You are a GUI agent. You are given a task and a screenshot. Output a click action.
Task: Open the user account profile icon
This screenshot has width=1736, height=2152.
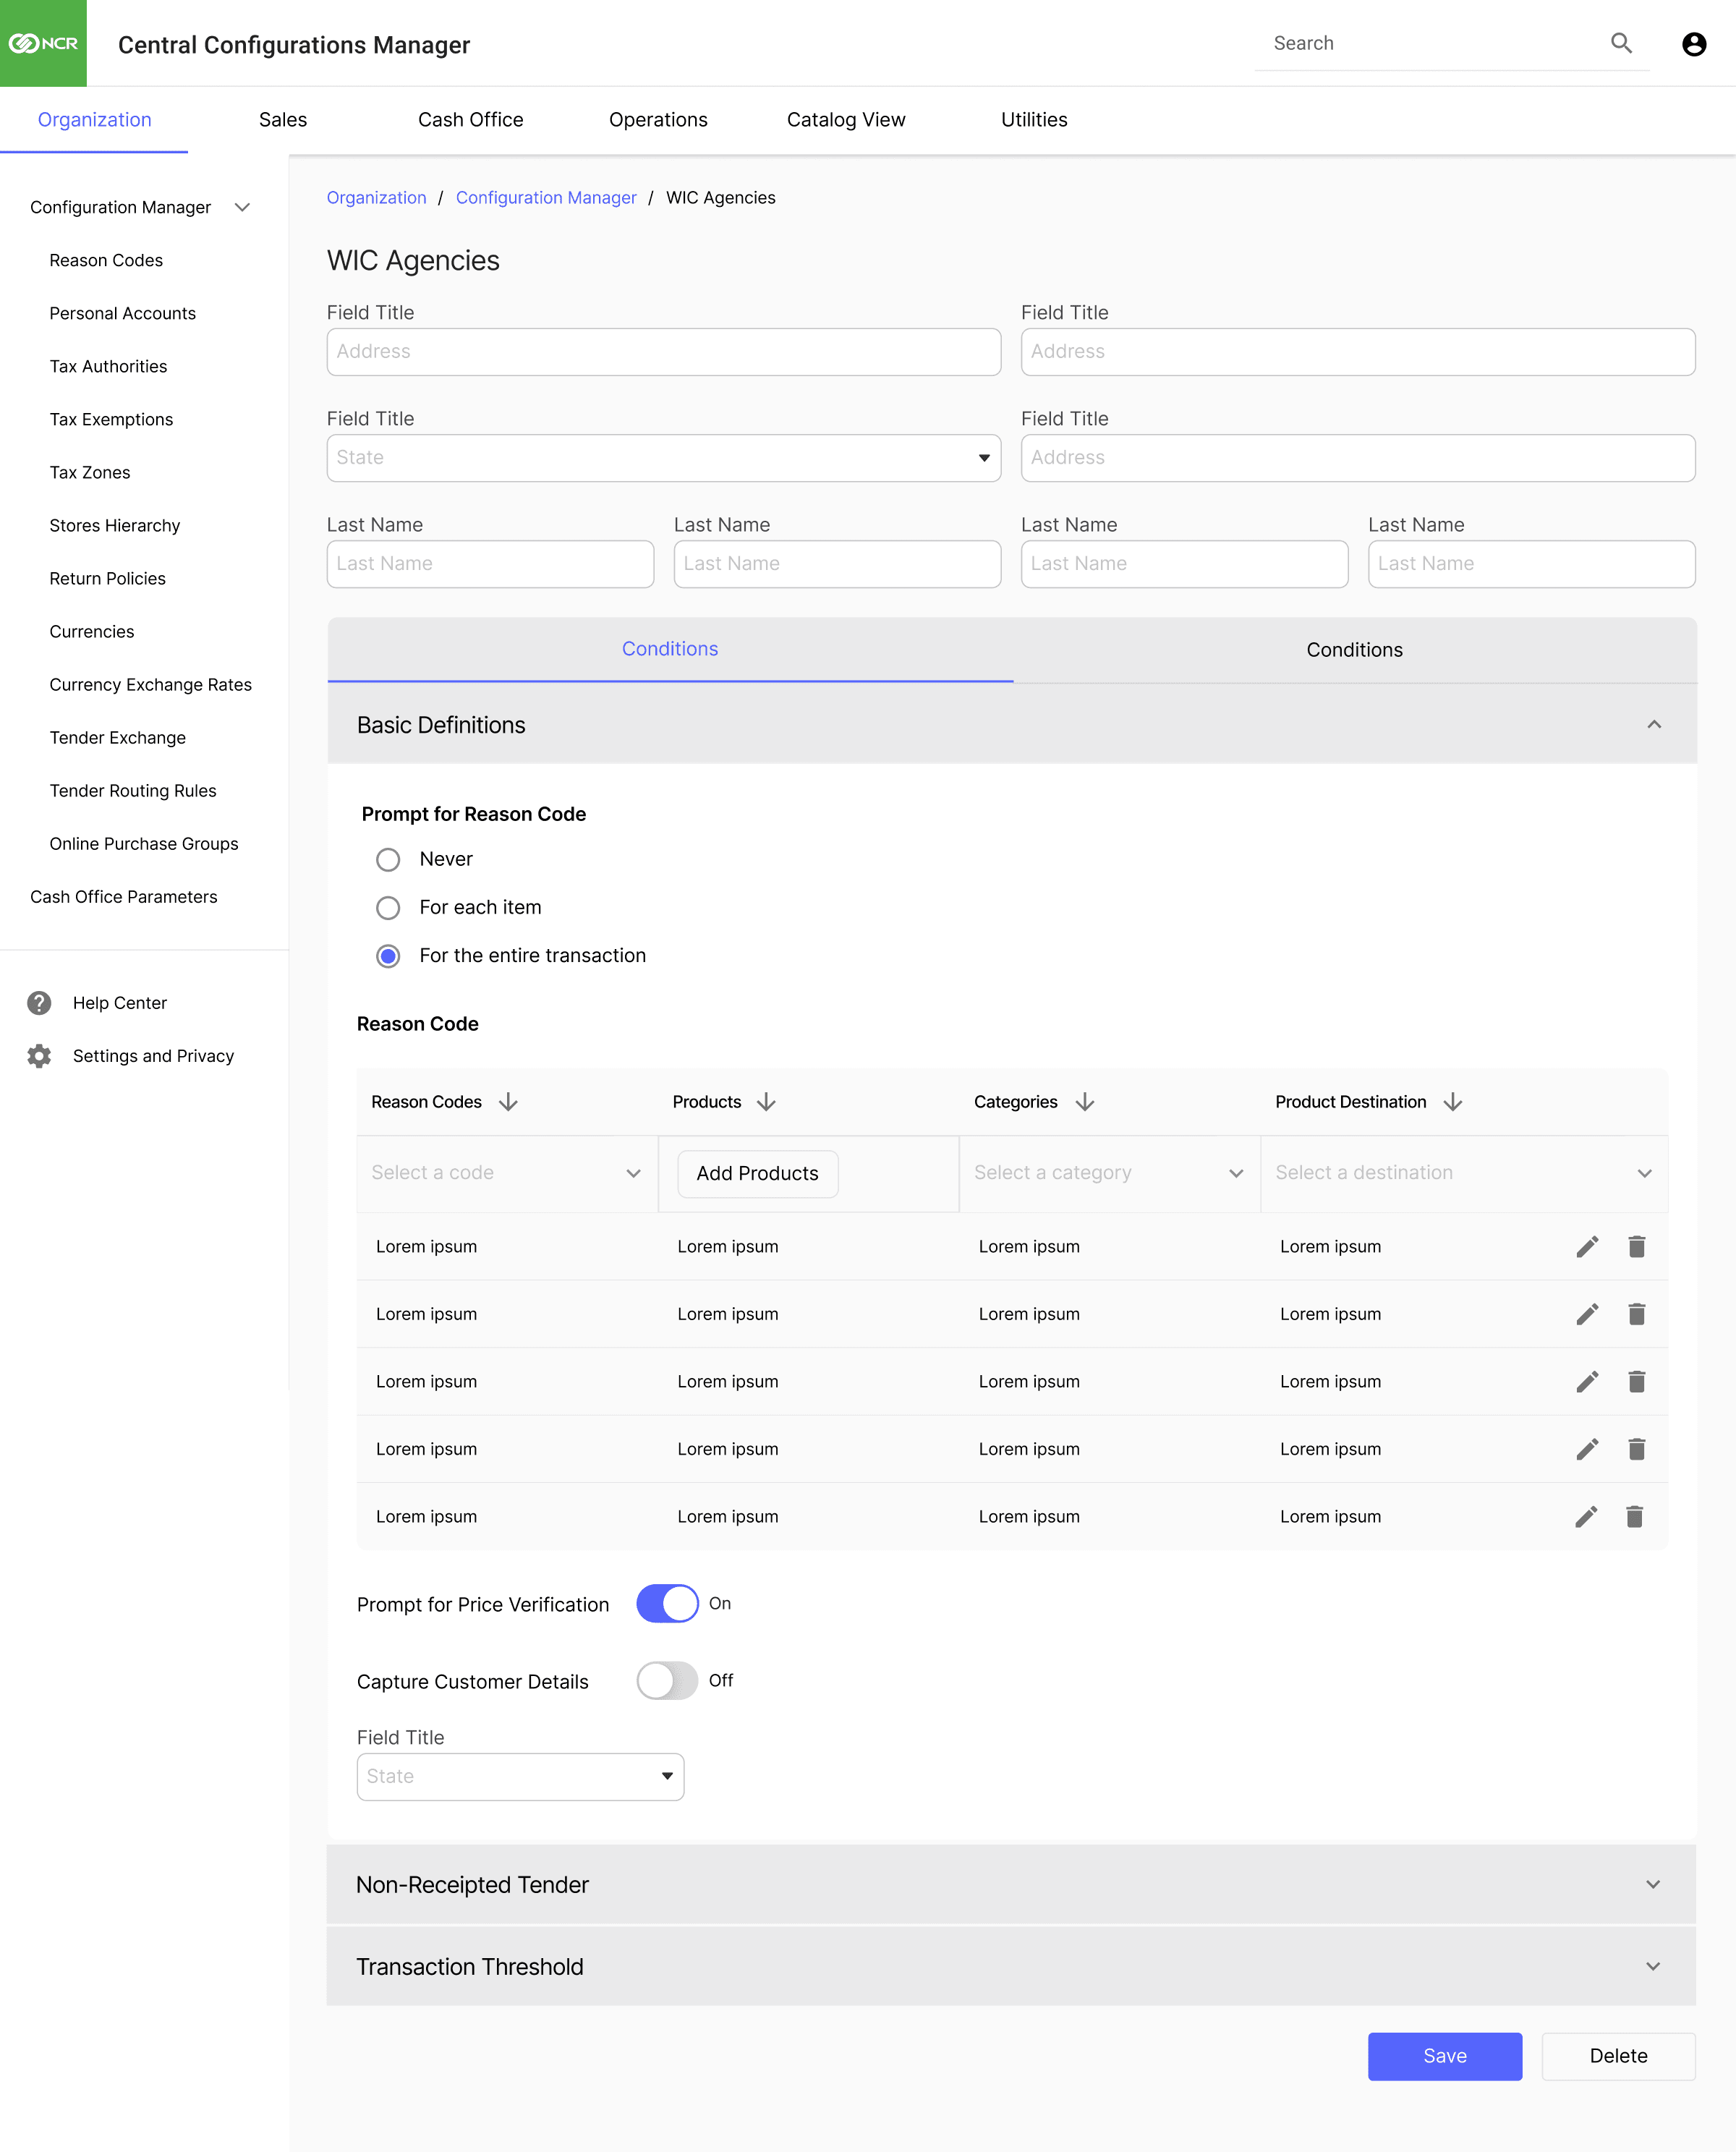coord(1693,44)
